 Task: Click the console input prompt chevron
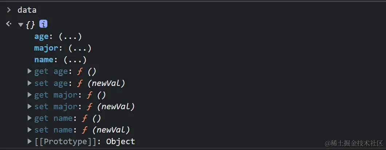tap(9, 10)
